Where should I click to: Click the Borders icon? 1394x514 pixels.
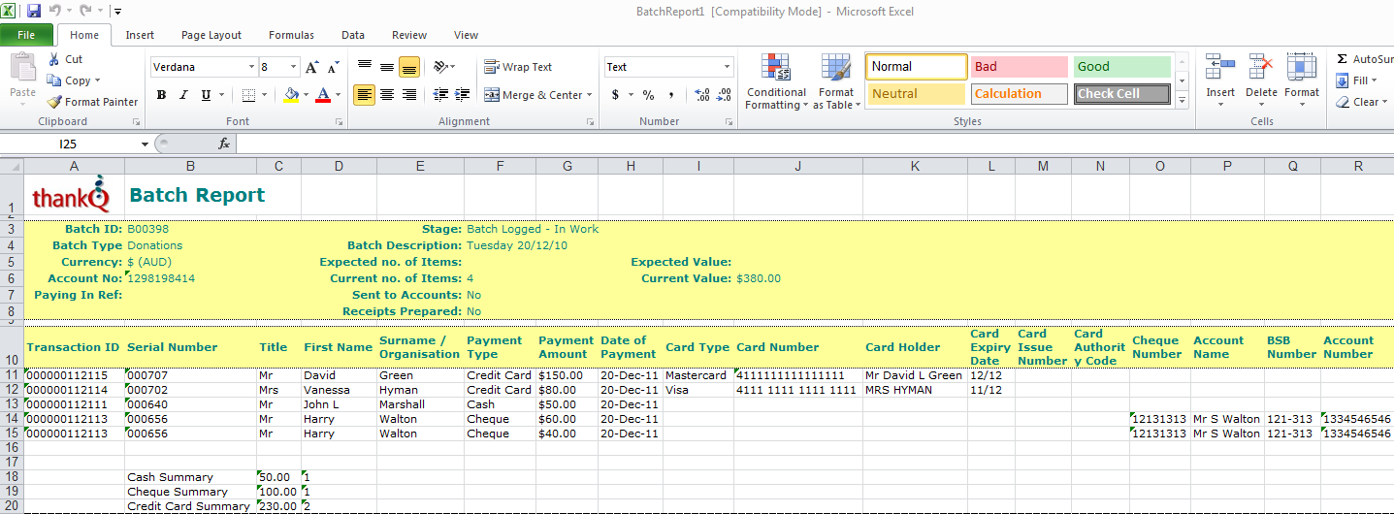pyautogui.click(x=248, y=95)
